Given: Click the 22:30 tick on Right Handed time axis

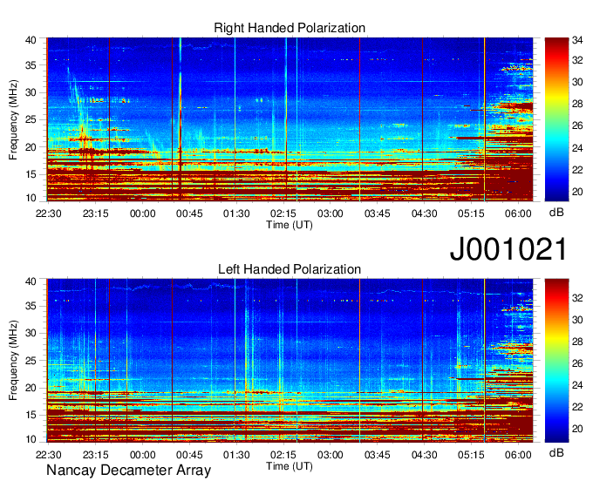Looking at the screenshot, I should (49, 213).
